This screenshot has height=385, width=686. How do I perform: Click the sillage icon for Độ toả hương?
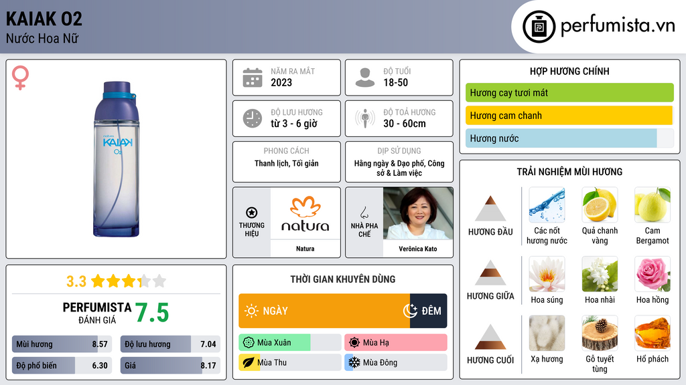click(365, 118)
